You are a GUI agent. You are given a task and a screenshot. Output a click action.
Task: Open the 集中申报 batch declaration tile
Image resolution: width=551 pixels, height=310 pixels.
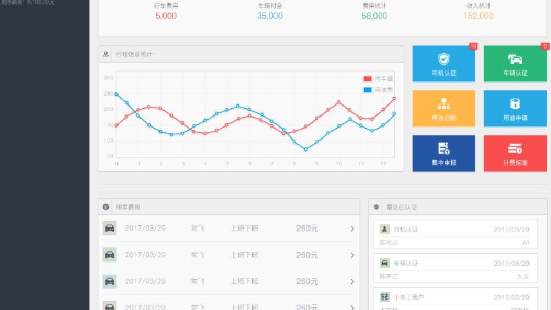tap(444, 153)
